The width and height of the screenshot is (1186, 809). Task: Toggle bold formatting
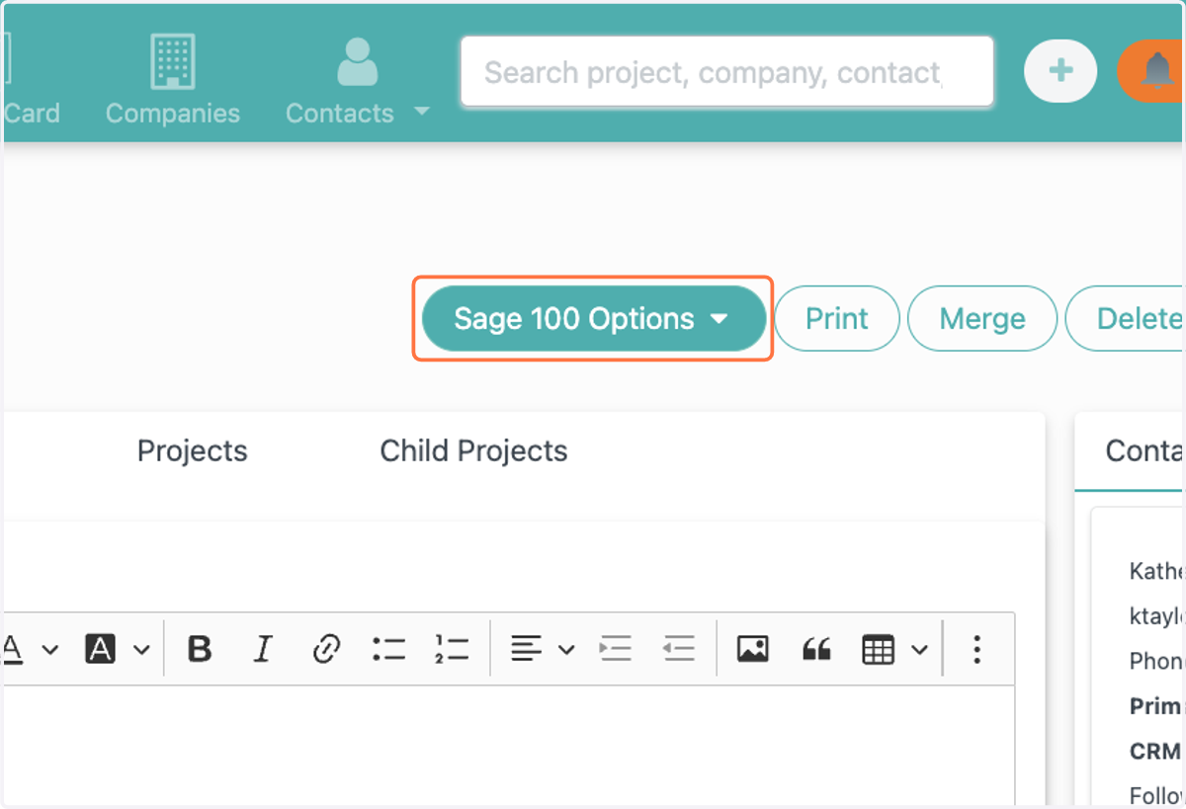[x=200, y=649]
